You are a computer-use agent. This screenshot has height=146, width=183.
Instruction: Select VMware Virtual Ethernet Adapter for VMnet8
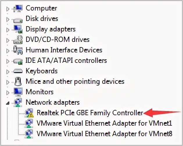(x=105, y=134)
